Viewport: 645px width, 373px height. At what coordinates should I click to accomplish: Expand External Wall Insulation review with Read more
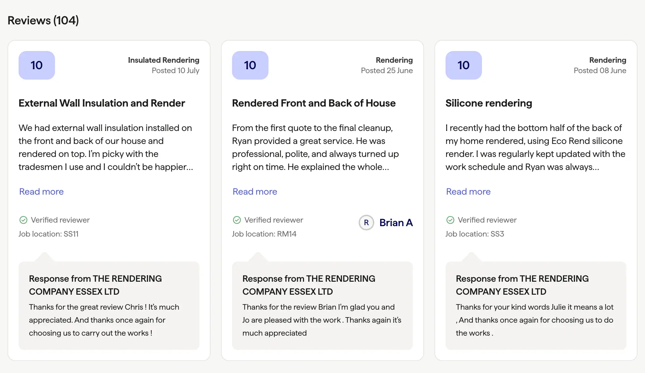41,192
